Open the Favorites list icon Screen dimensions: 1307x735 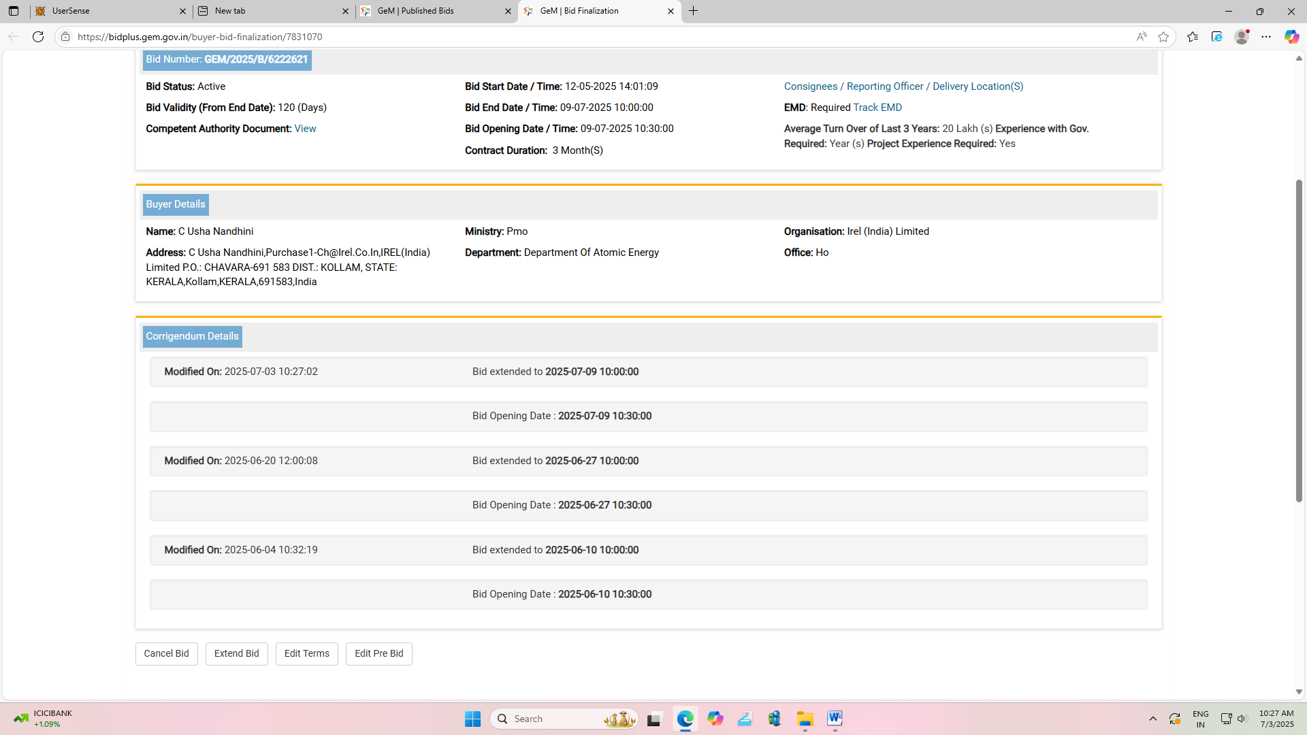pyautogui.click(x=1193, y=37)
